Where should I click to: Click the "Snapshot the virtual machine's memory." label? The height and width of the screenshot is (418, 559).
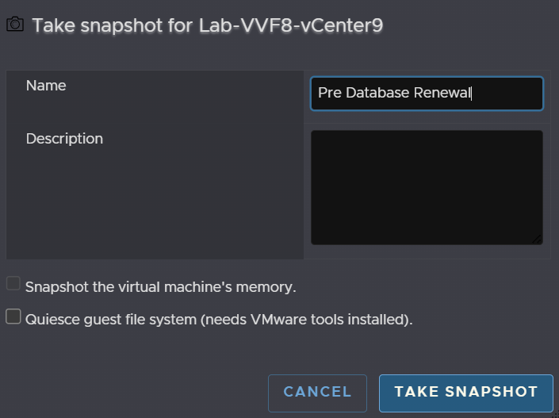[160, 287]
